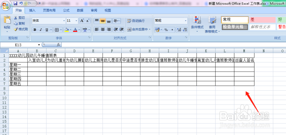Apply the 差 cell style
Image resolution: width=286 pixels, height=135 pixels.
pyautogui.click(x=263, y=20)
